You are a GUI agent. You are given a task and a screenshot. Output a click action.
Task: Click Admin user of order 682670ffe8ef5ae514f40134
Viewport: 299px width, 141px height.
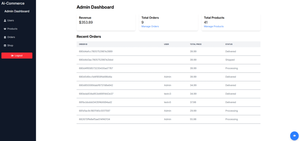168,119
